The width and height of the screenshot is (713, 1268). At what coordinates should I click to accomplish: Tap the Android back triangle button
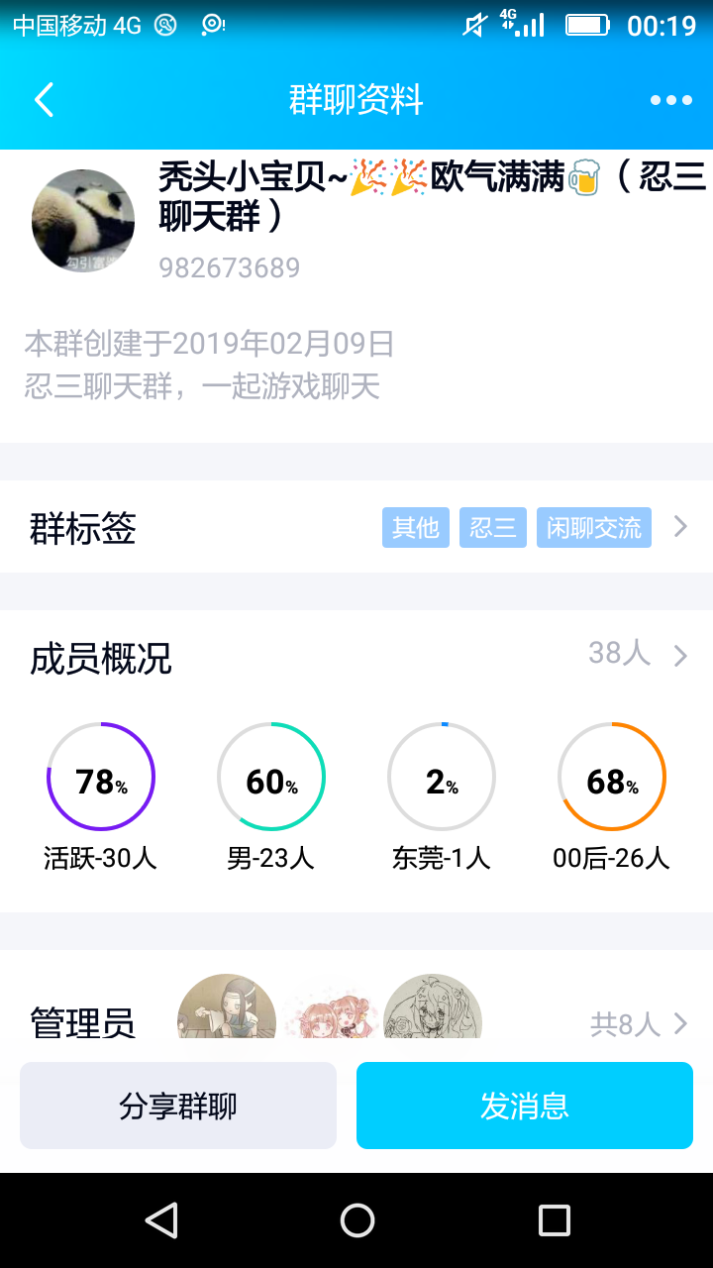[161, 1220]
